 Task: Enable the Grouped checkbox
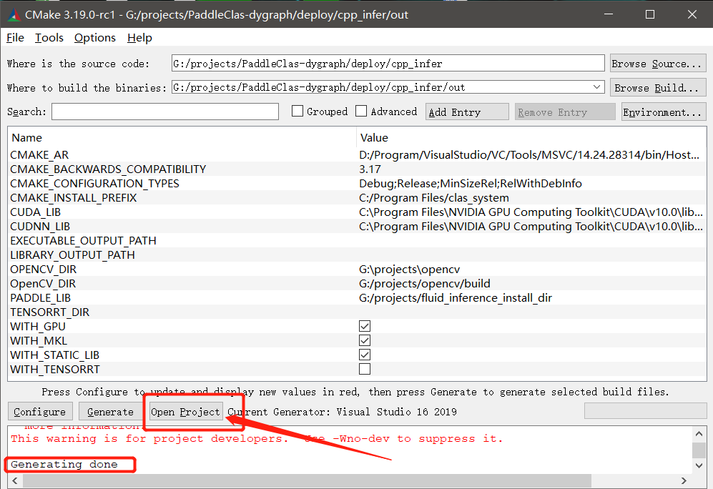pos(298,111)
